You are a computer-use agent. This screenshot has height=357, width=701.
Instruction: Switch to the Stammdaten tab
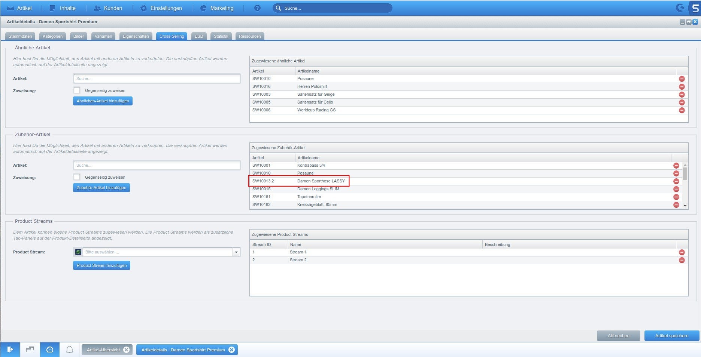pos(20,36)
